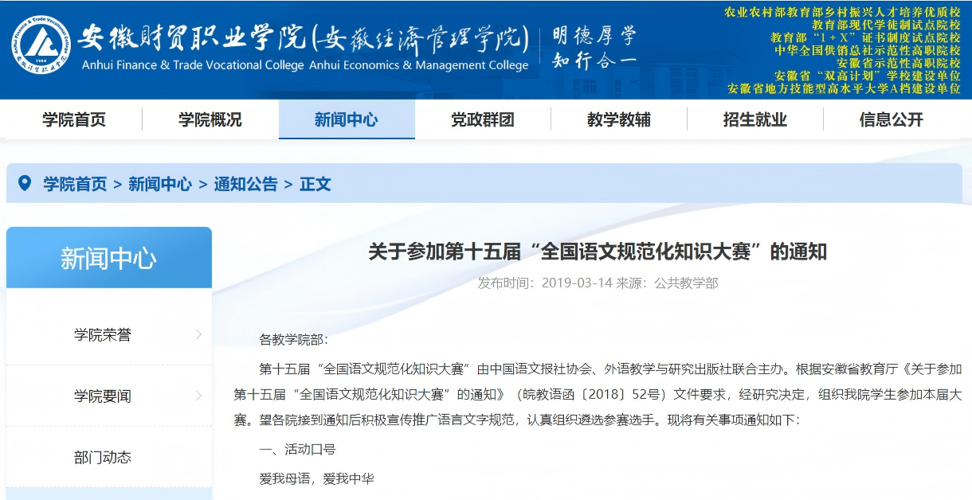Open the 学院首页 navigation menu

[x=74, y=119]
